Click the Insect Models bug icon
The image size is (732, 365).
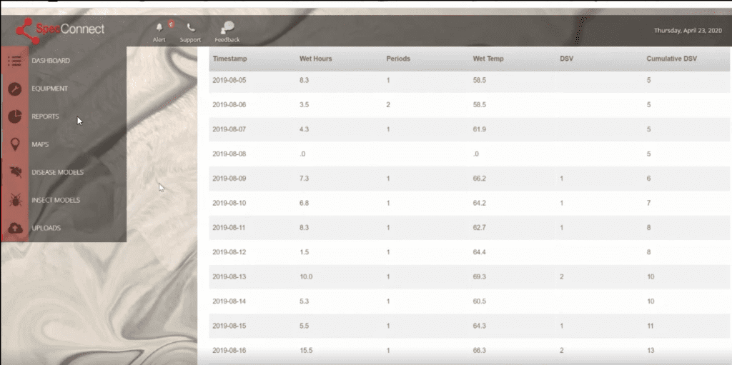15,200
